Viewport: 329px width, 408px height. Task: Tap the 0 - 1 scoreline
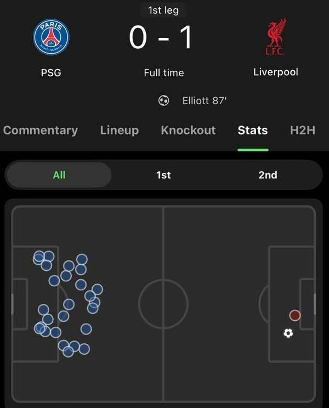coord(161,38)
